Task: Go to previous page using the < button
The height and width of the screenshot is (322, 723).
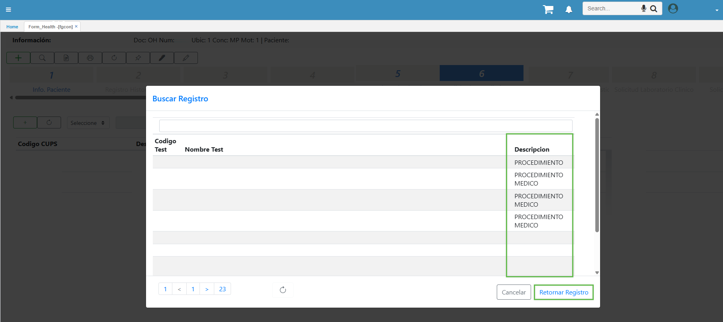Action: point(179,289)
